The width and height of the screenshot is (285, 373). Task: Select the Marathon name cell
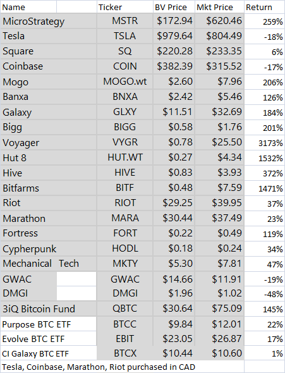click(49, 218)
